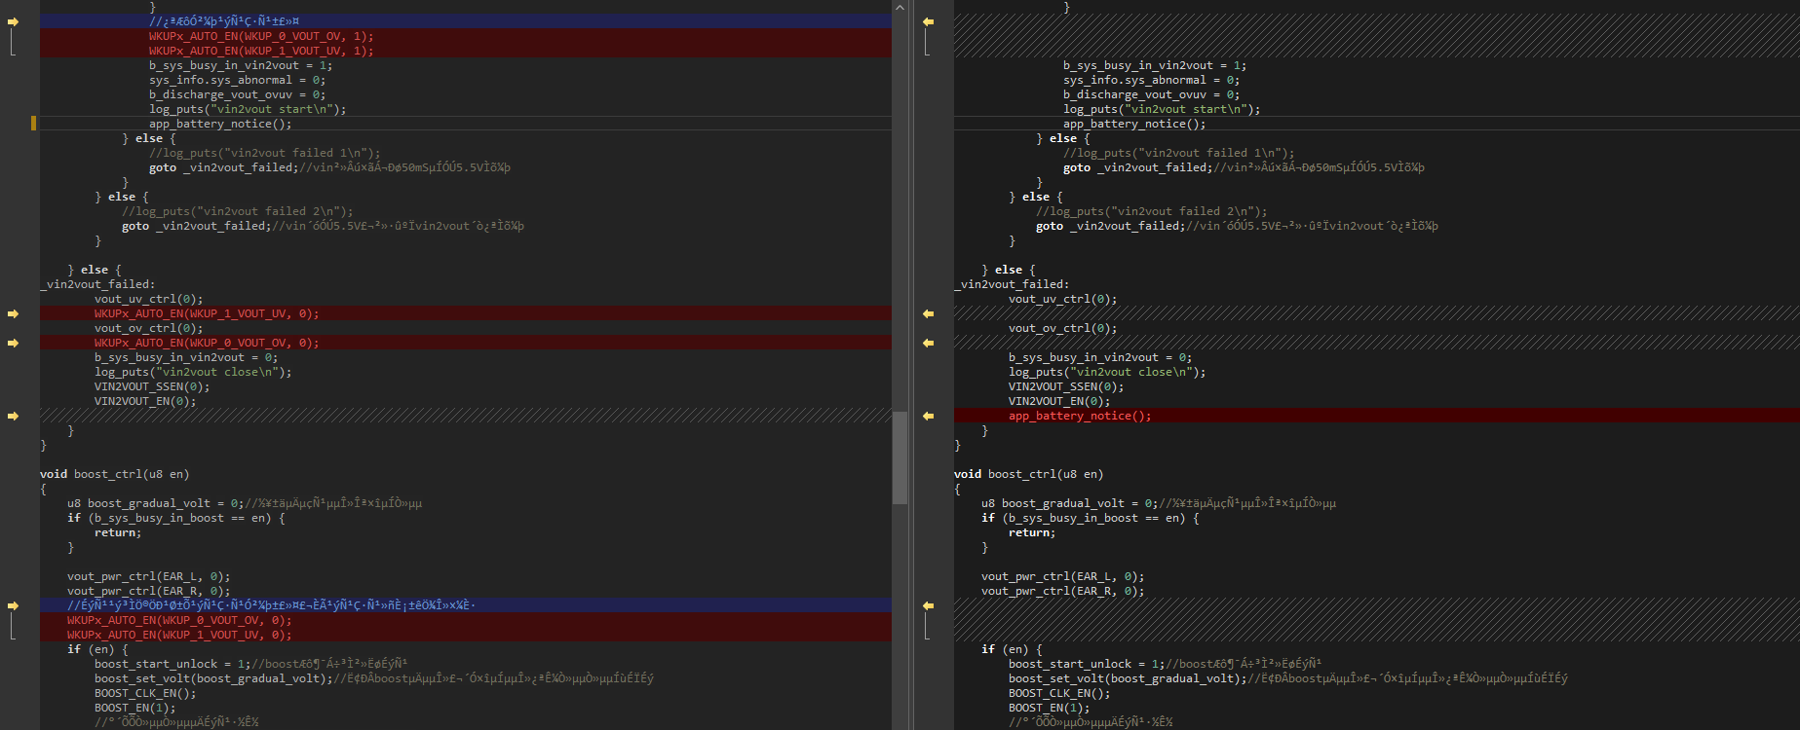Click red WKUP_1_VOUT_UV, 1 line in left pane
Screen dimensions: 1800x730
[x=466, y=51]
